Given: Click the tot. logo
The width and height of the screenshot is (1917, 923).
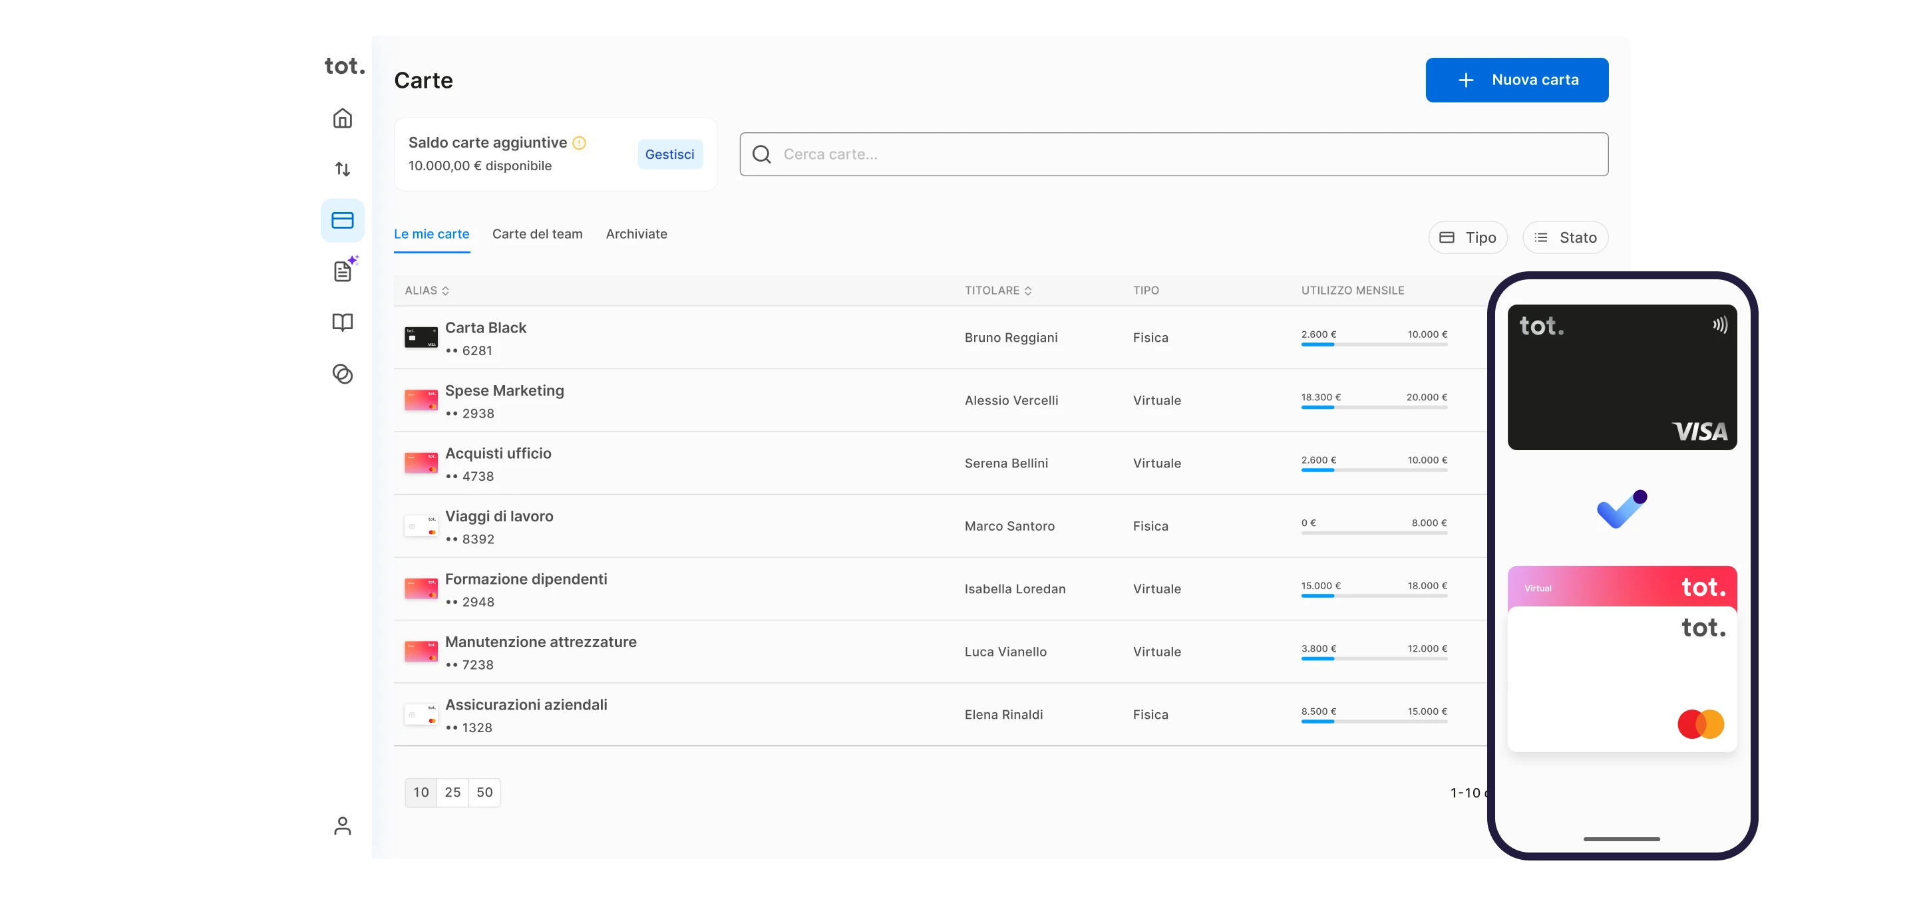Looking at the screenshot, I should point(345,66).
